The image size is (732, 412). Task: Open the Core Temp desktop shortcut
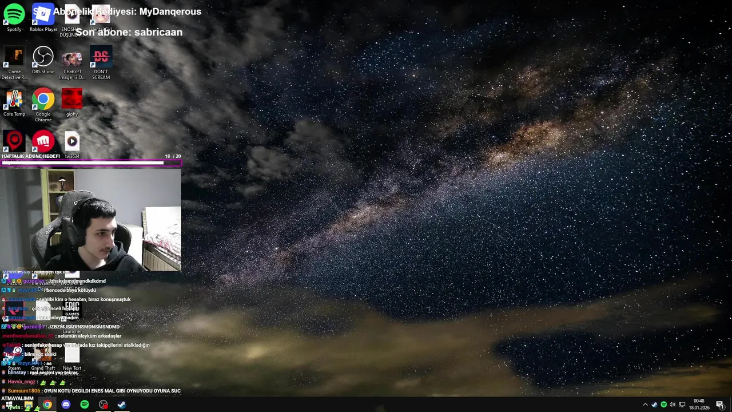tap(14, 102)
